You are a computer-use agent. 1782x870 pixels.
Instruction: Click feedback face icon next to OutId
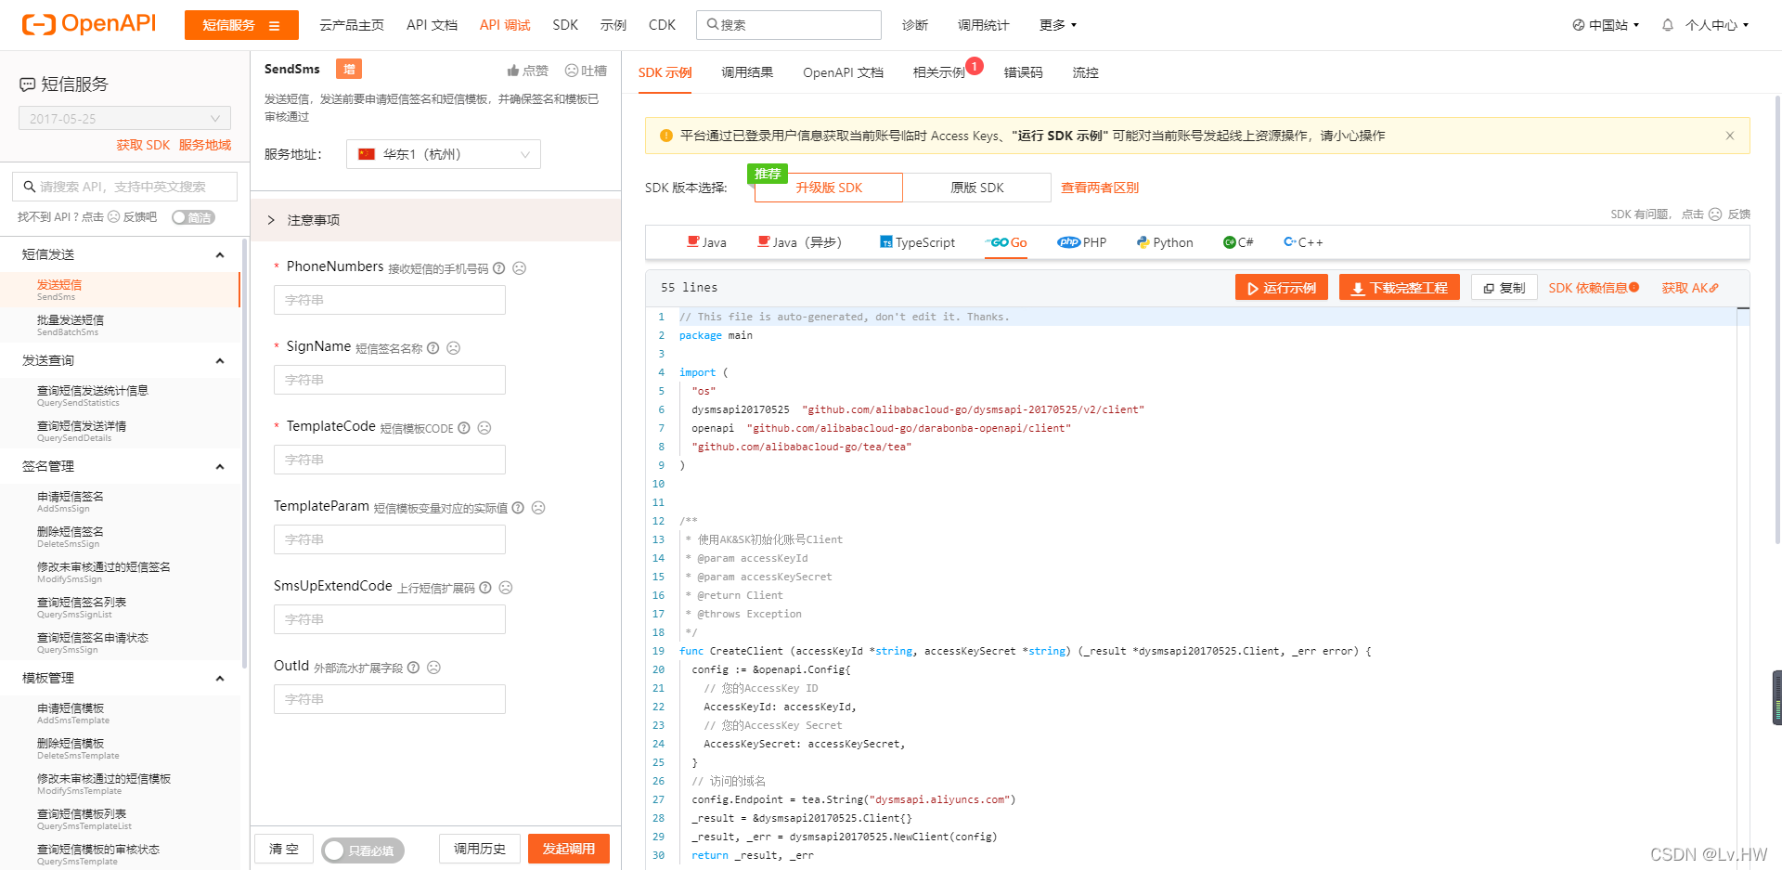(x=433, y=668)
